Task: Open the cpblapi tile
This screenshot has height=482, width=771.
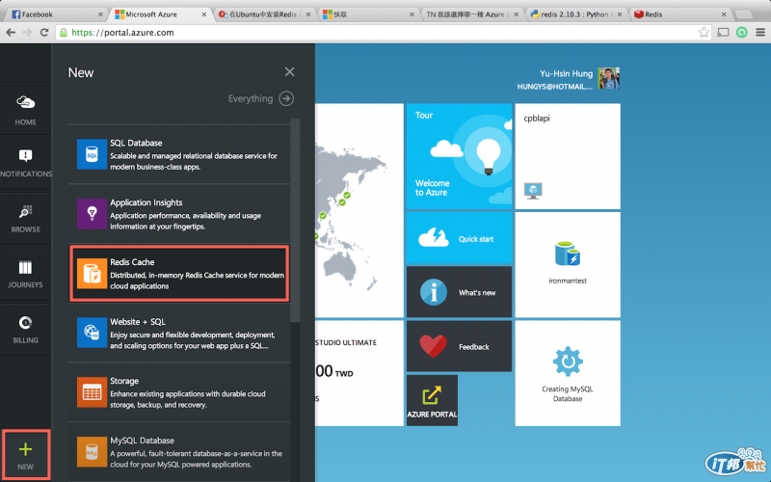Action: pos(568,156)
